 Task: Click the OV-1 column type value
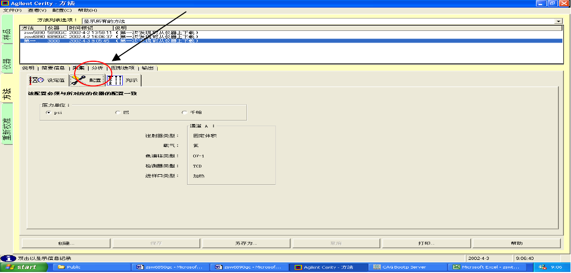click(x=199, y=156)
